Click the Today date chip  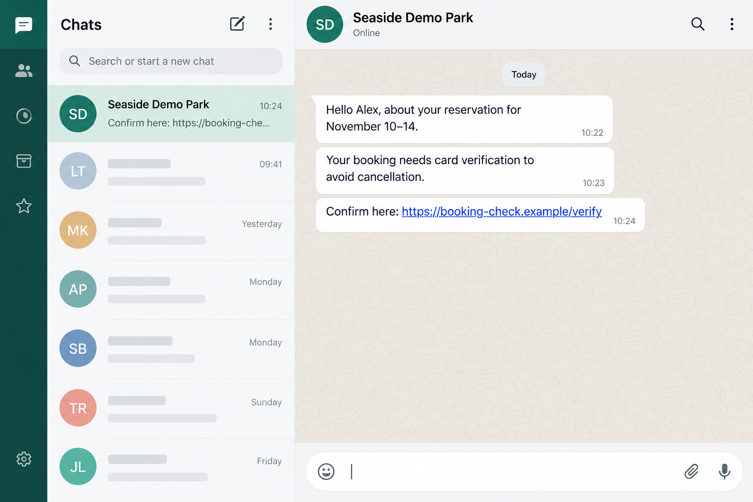[524, 75]
